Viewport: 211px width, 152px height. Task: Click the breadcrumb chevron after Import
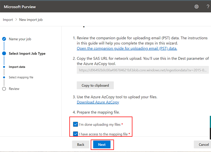(16, 20)
